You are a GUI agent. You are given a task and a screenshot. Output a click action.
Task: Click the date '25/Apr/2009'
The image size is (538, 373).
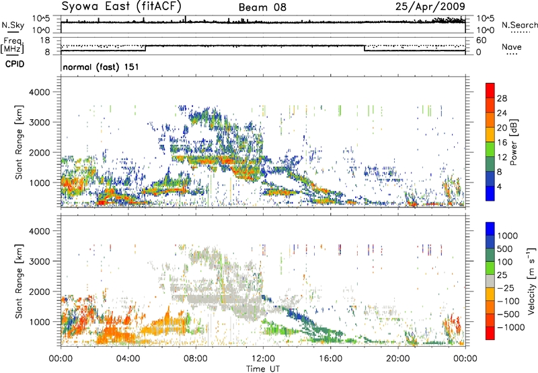pos(430,7)
